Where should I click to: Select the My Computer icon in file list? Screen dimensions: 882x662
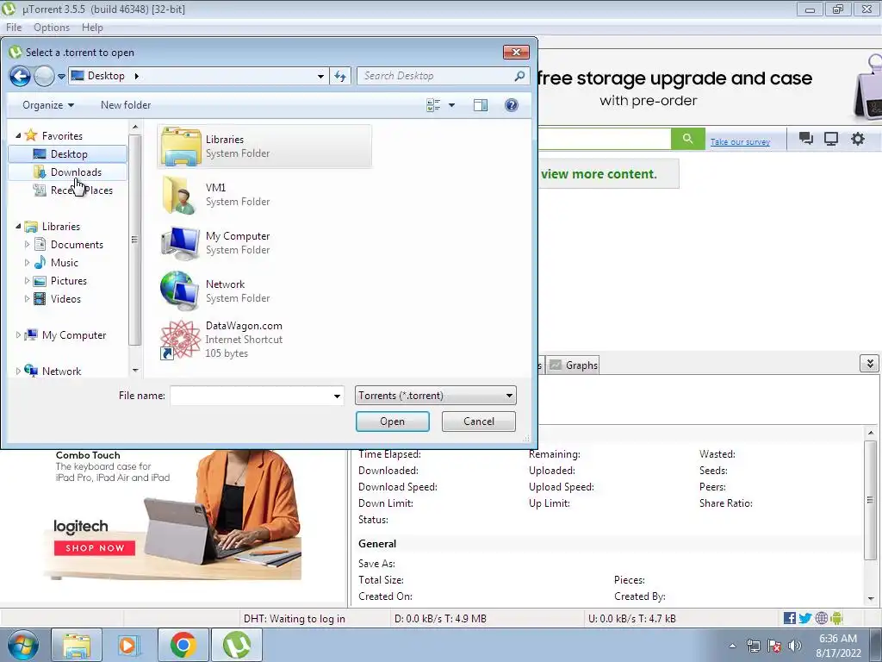click(180, 243)
